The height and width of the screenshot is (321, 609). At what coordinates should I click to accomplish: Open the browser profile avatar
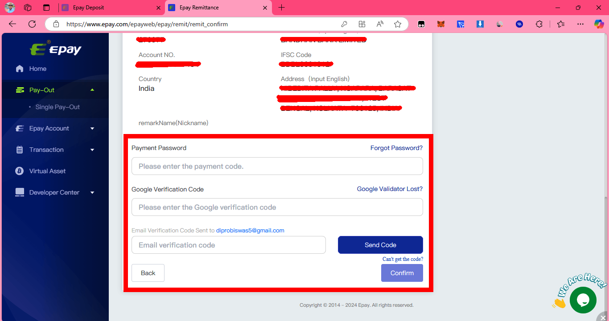[10, 8]
